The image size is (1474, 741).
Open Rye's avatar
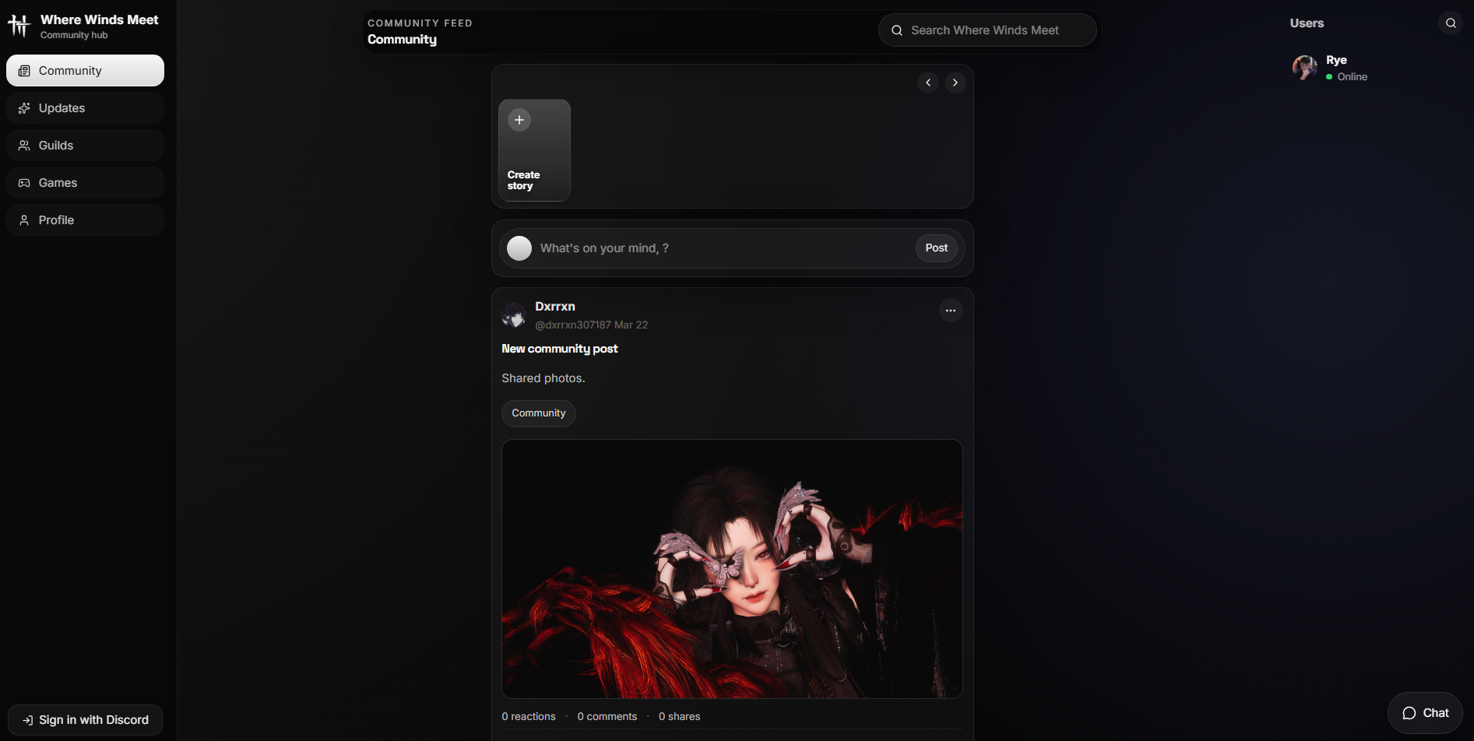(1305, 68)
